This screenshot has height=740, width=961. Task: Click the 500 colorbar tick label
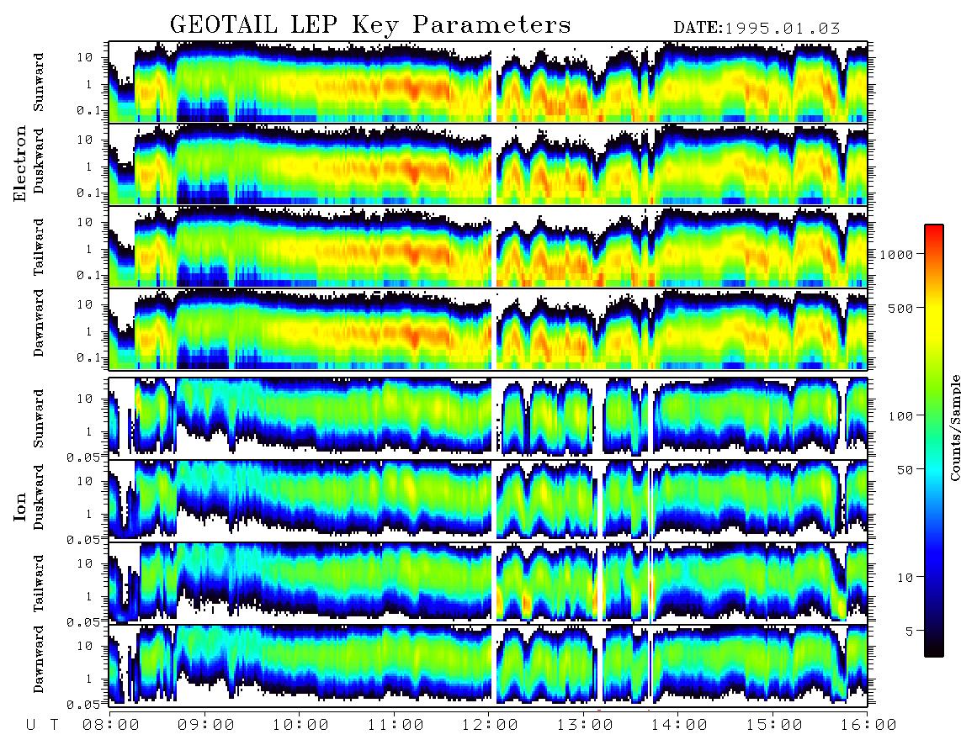[901, 308]
